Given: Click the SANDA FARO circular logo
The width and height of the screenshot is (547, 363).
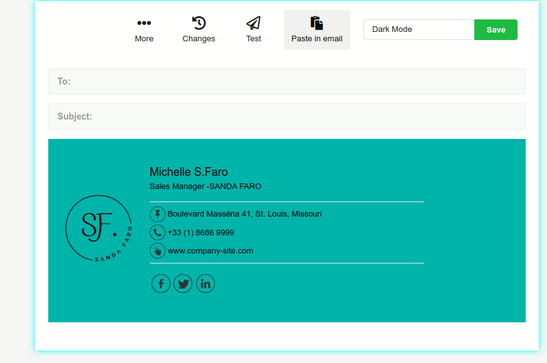Looking at the screenshot, I should (98, 227).
